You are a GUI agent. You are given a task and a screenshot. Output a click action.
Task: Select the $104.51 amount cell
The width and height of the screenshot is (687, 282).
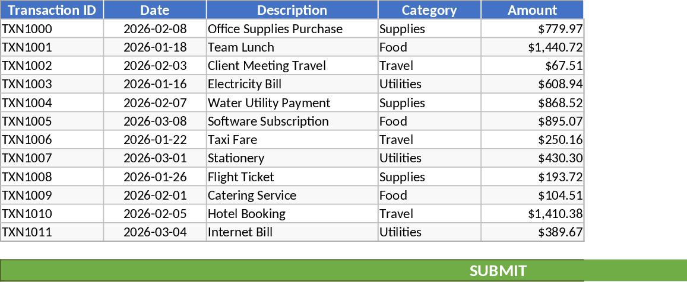point(532,196)
